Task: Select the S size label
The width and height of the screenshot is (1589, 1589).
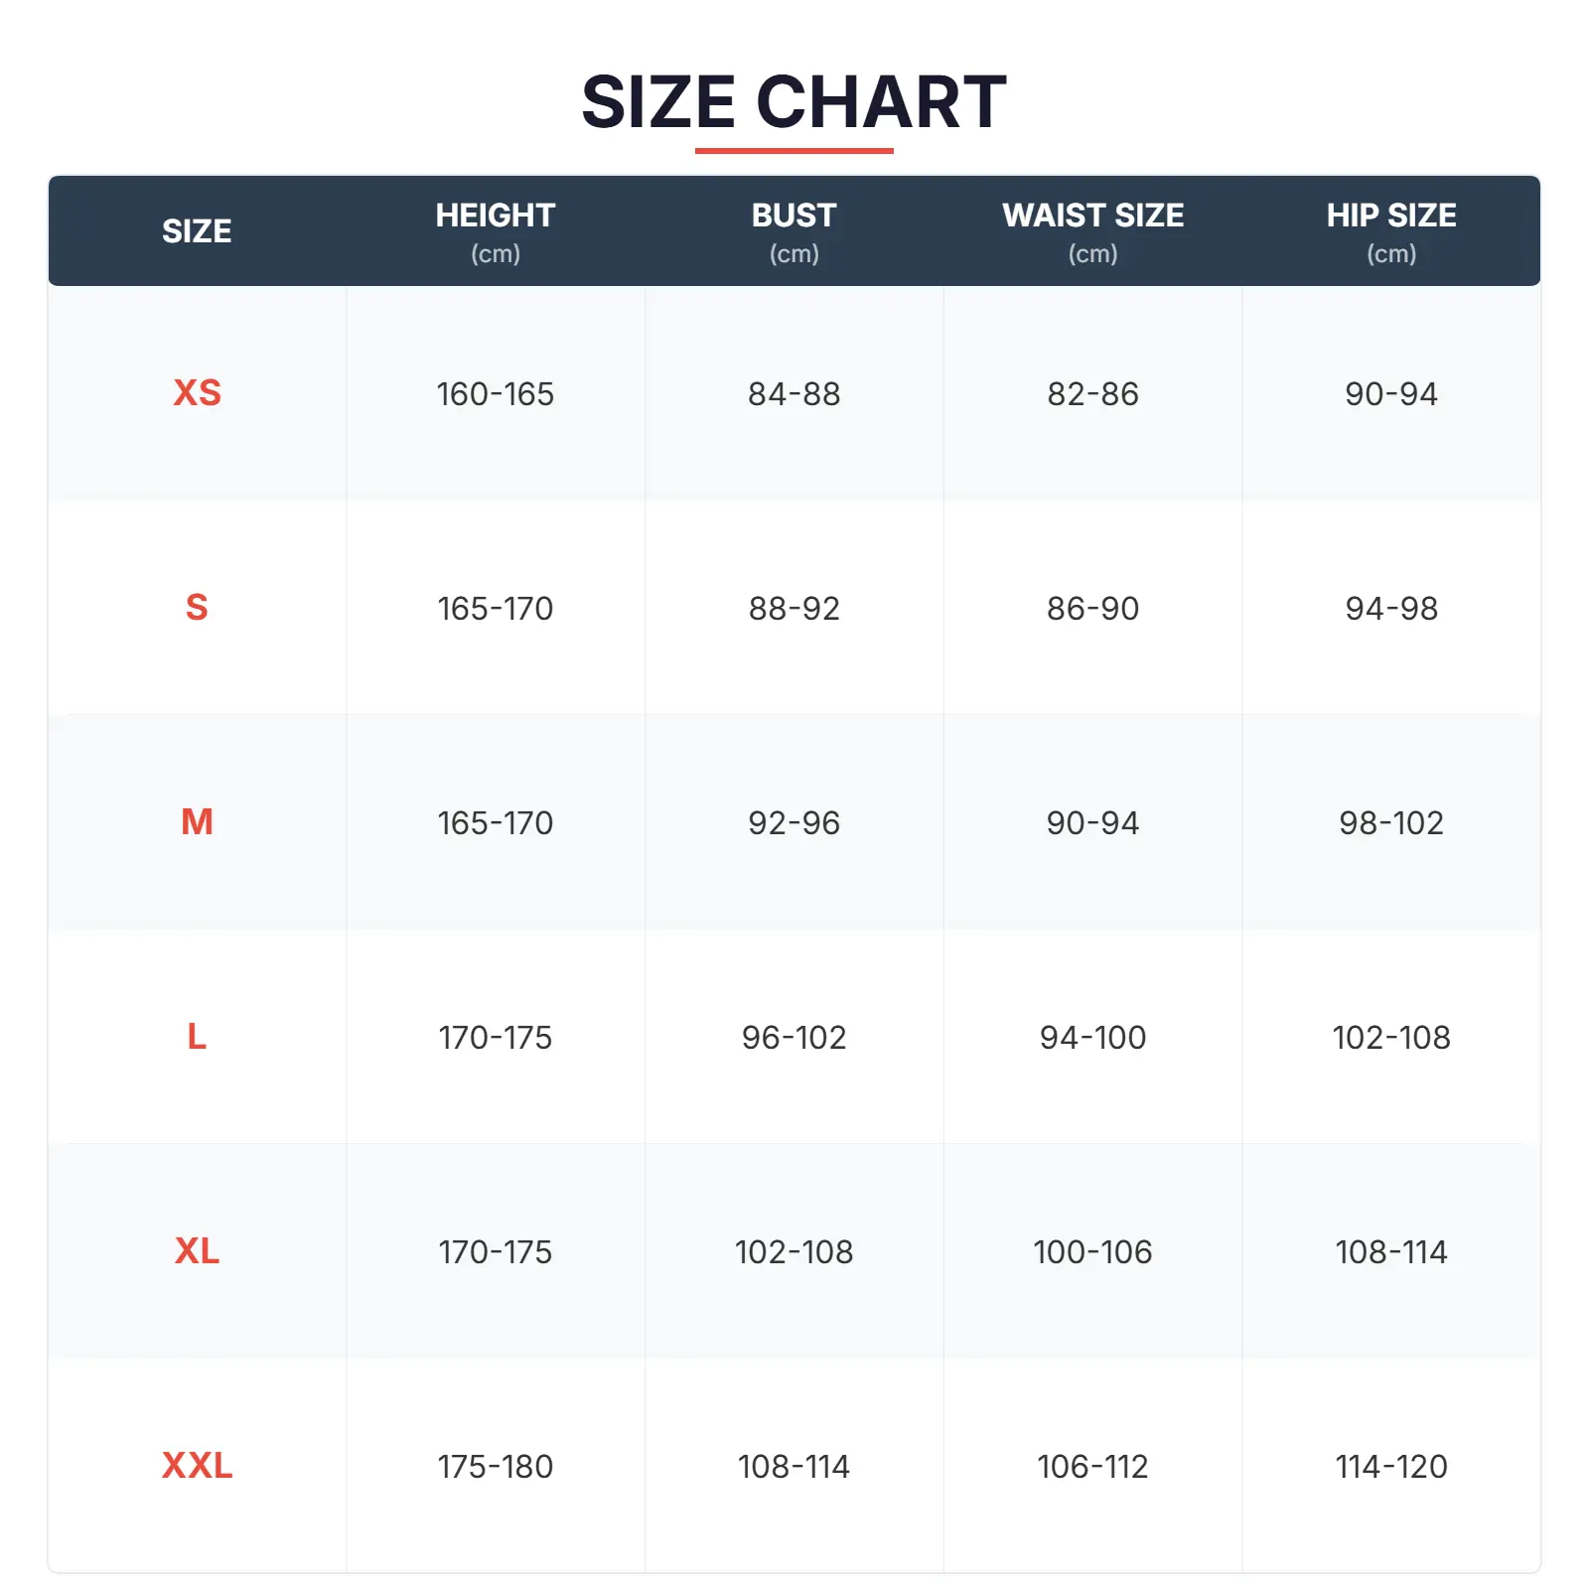Action: [x=197, y=607]
